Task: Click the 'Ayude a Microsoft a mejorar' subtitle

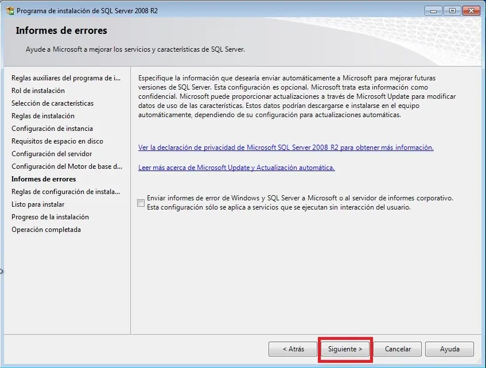Action: (x=135, y=49)
